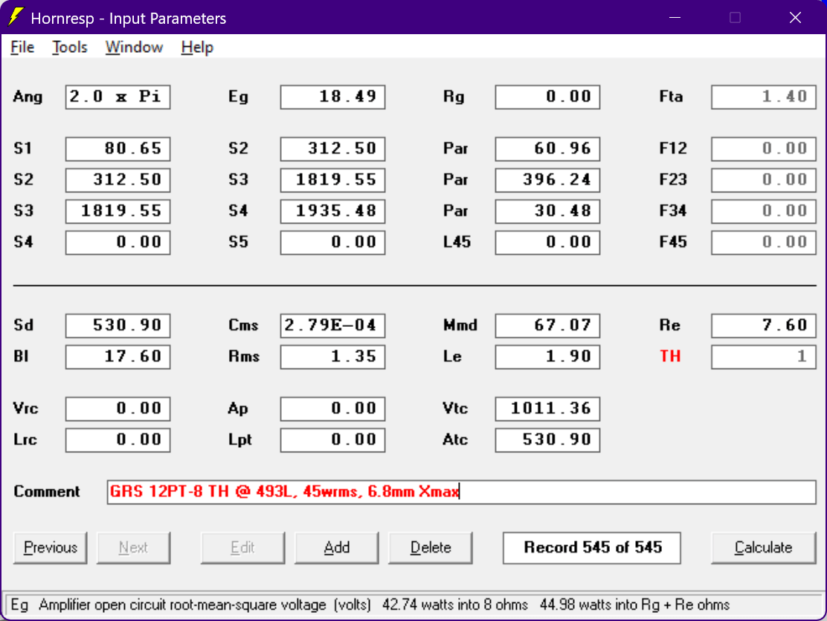The image size is (827, 621).
Task: Click the Bl field with 17.60
Action: tap(118, 357)
